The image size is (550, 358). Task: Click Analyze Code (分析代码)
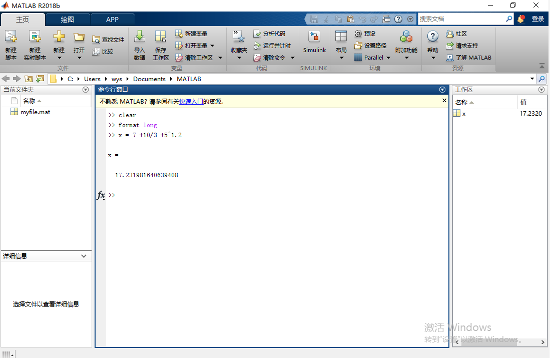(x=269, y=34)
